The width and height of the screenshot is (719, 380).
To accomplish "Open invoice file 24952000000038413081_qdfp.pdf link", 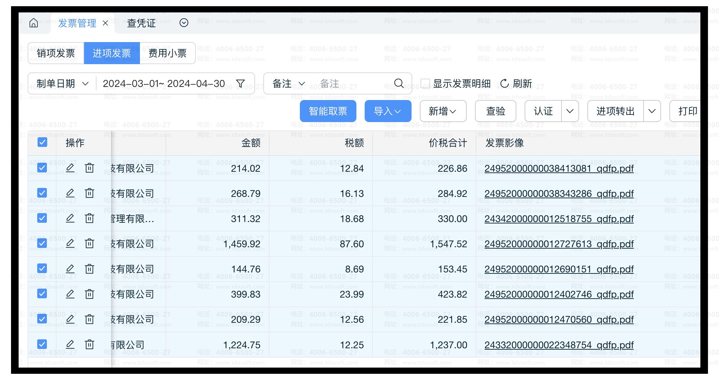I will point(559,168).
